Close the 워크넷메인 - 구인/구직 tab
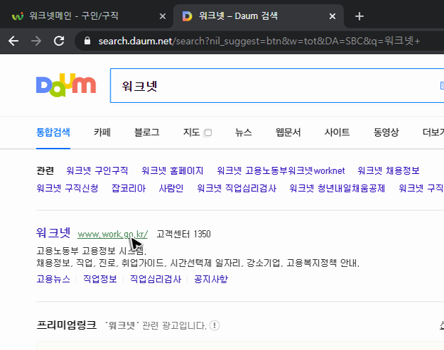 pos(163,16)
